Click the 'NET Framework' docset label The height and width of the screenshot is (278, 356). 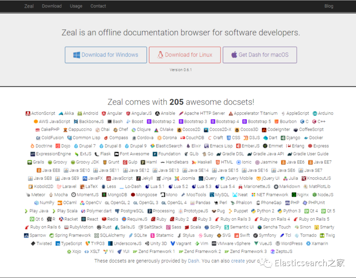273,195
